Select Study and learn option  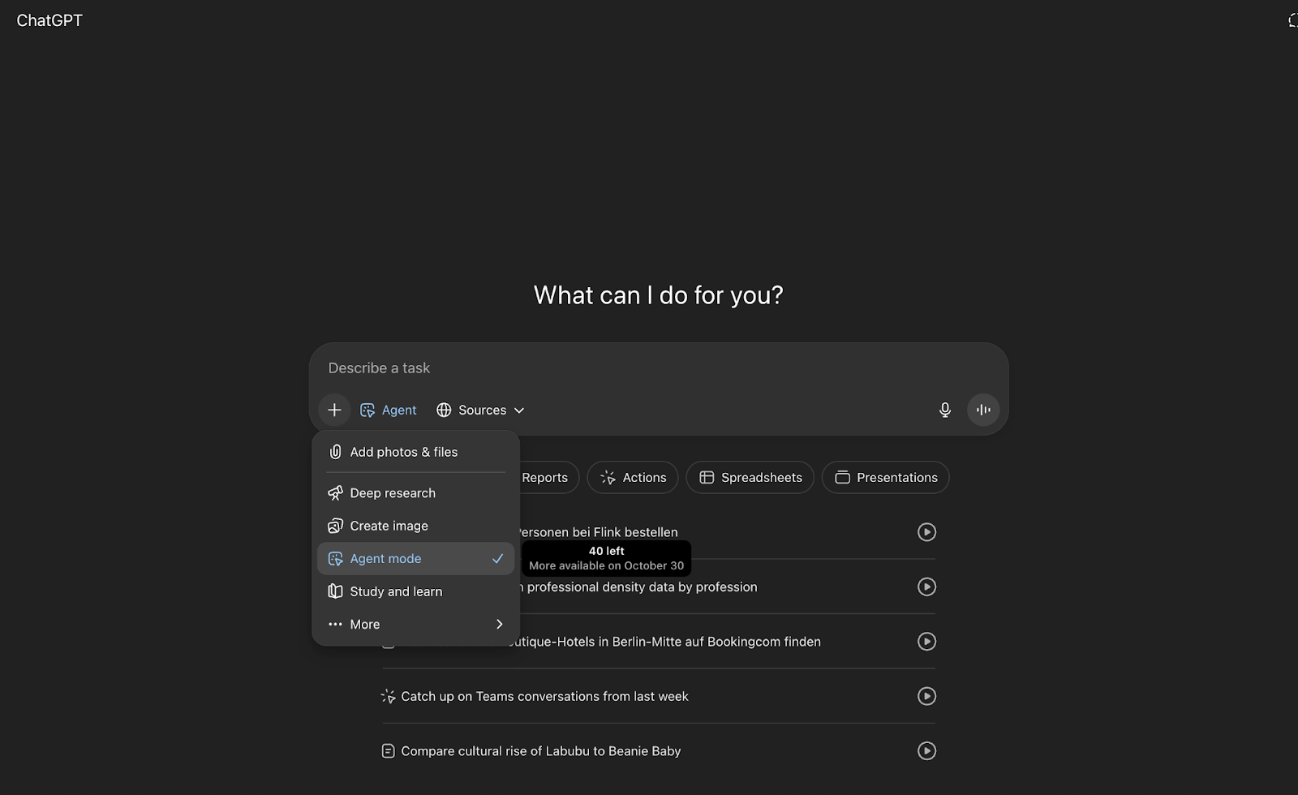[396, 592]
